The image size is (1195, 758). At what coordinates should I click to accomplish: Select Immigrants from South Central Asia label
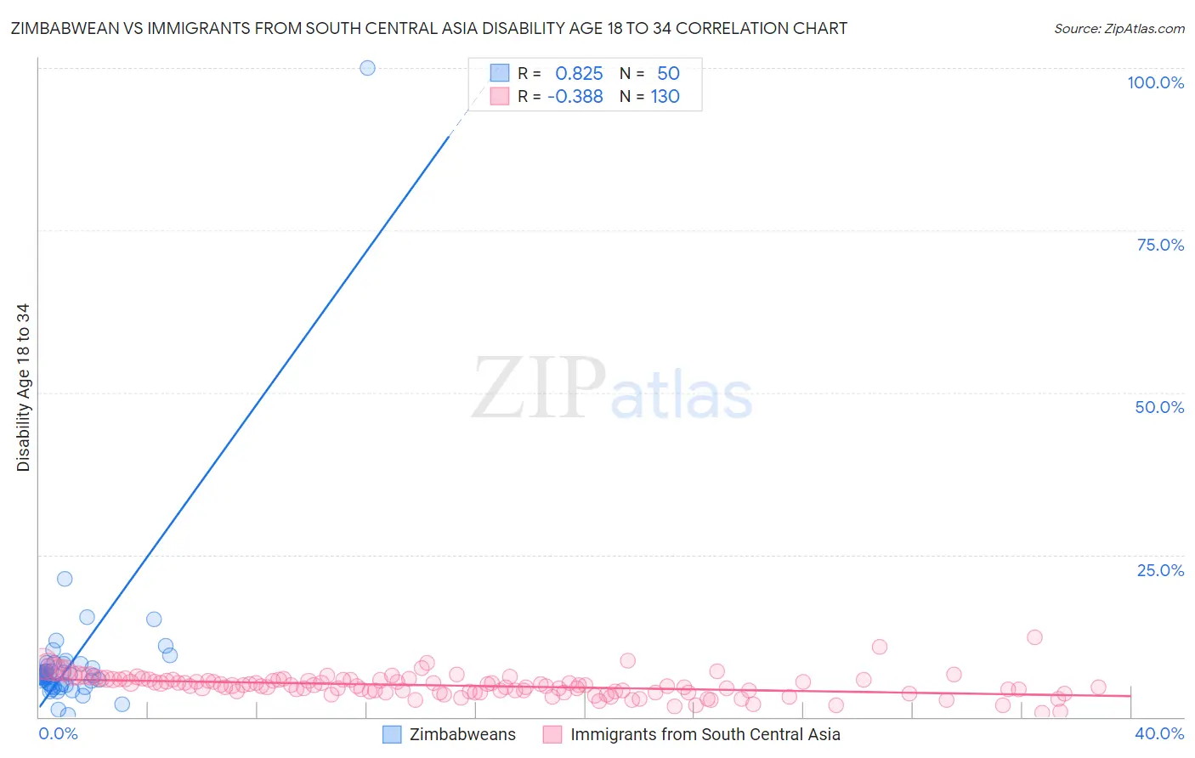coord(705,734)
